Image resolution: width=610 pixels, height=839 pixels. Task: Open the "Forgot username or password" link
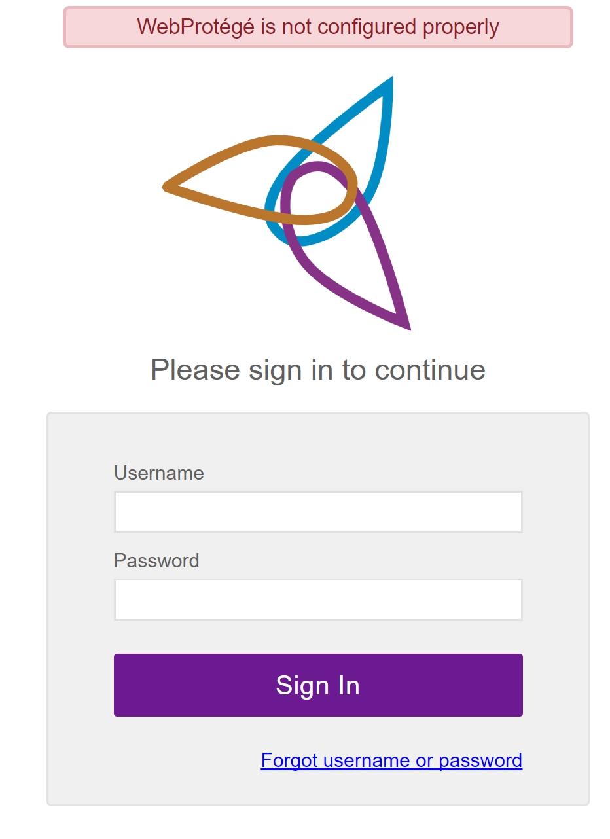pos(391,760)
